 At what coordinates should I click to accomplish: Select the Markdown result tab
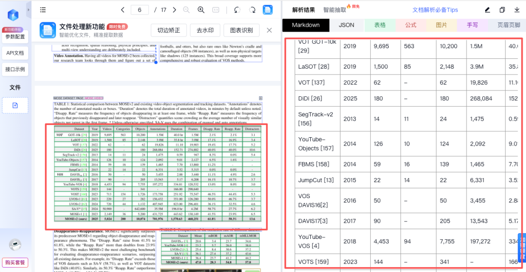point(306,25)
